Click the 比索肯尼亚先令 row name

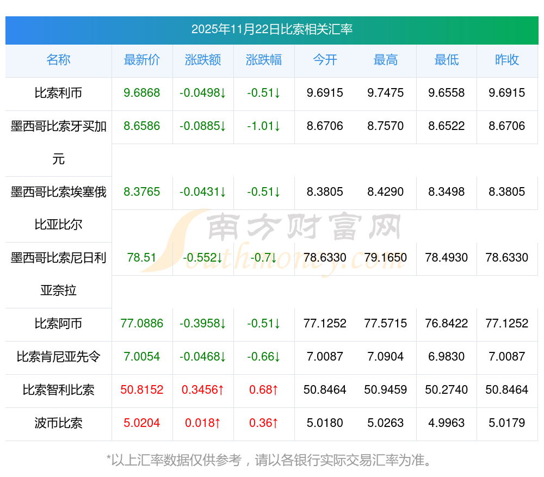tap(58, 357)
